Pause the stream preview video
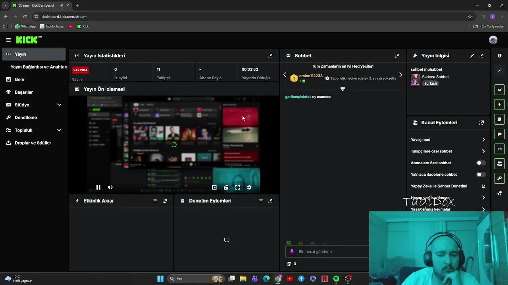The height and width of the screenshot is (285, 508). click(98, 188)
